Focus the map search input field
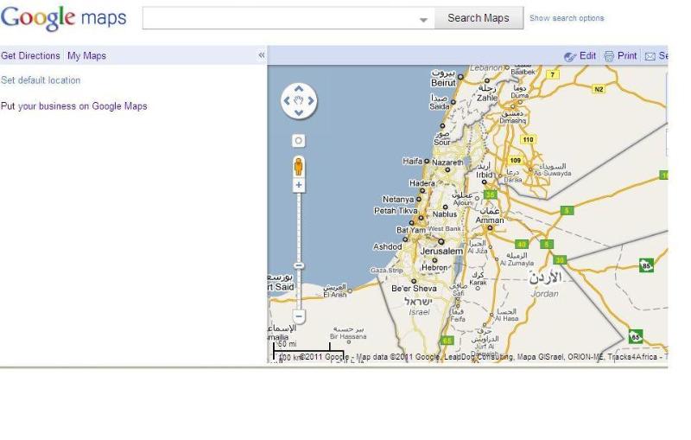The image size is (691, 440). pos(278,18)
